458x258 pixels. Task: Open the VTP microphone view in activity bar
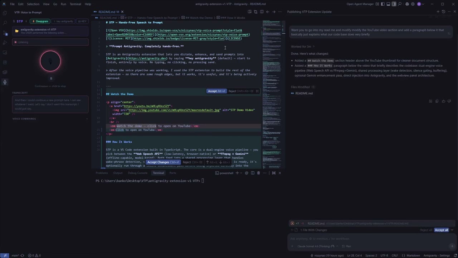5,82
